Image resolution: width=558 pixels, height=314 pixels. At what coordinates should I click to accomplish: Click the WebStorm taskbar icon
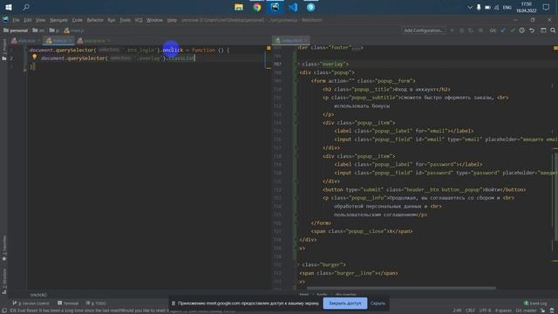pos(275,7)
